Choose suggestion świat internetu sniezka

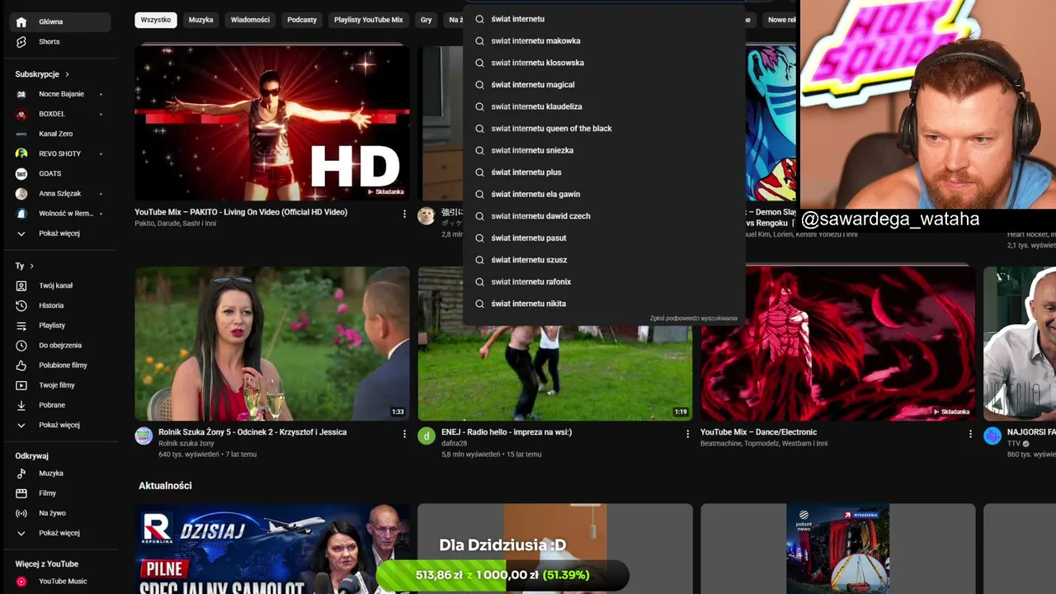click(604, 150)
